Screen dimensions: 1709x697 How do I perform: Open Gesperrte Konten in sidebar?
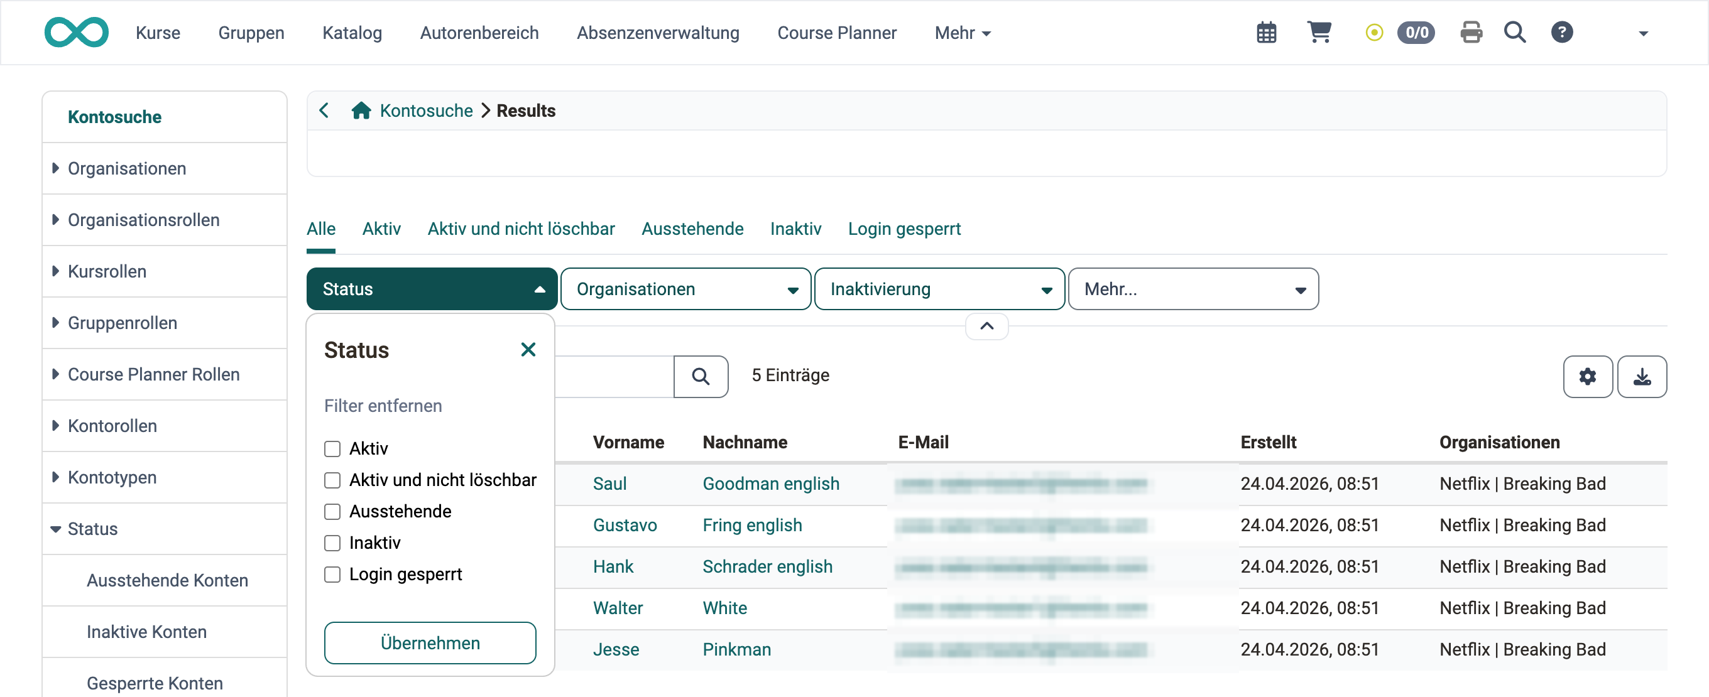[155, 683]
